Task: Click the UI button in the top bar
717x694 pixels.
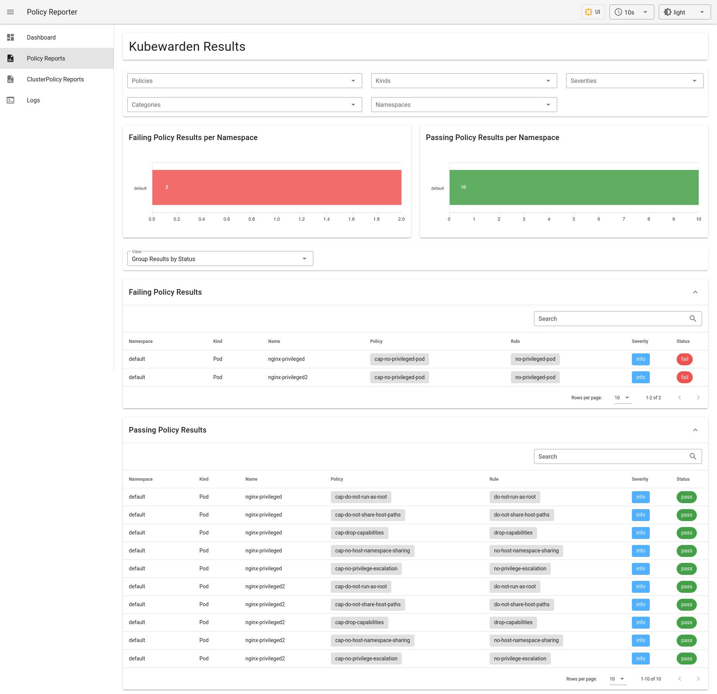Action: (x=593, y=12)
